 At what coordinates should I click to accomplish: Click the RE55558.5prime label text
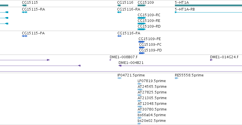click(x=189, y=75)
